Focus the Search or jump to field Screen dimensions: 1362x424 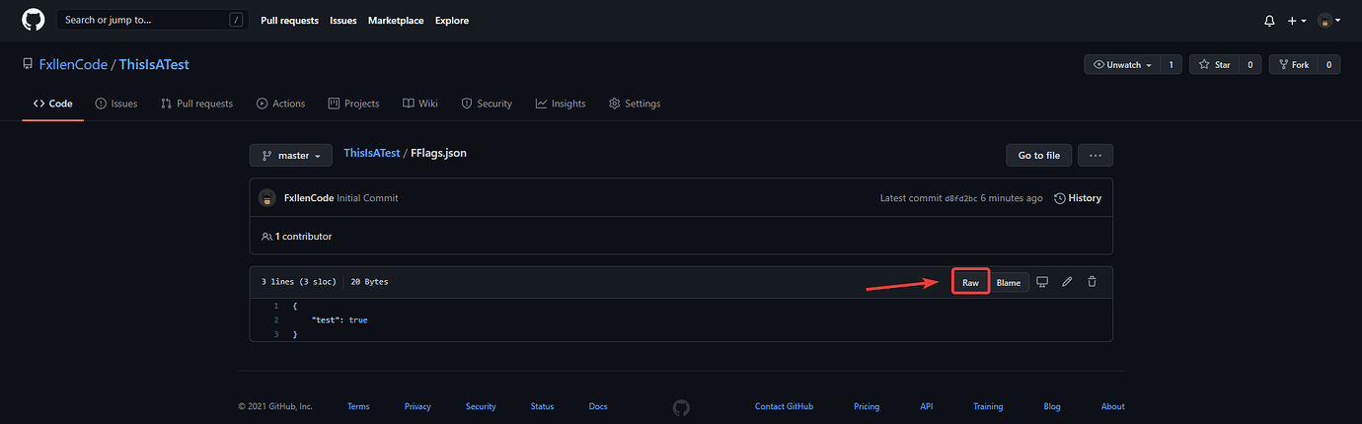coord(152,20)
